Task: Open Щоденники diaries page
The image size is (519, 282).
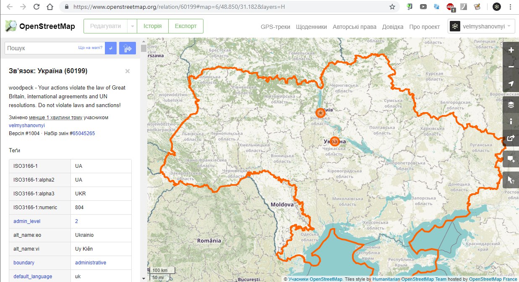Action: click(x=311, y=26)
